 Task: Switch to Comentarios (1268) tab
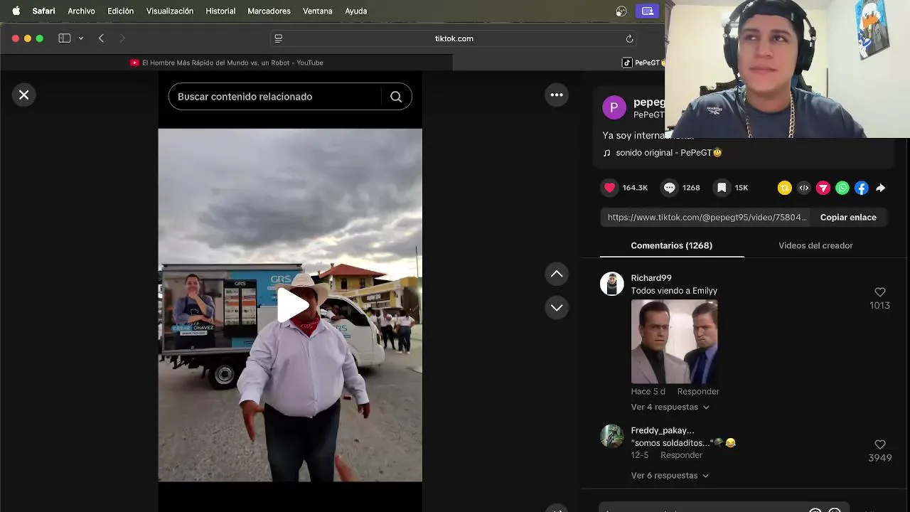pos(671,245)
